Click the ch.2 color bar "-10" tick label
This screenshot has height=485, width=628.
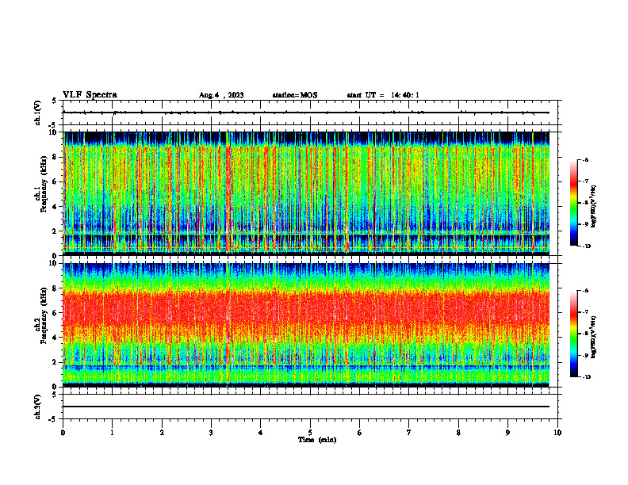click(587, 376)
